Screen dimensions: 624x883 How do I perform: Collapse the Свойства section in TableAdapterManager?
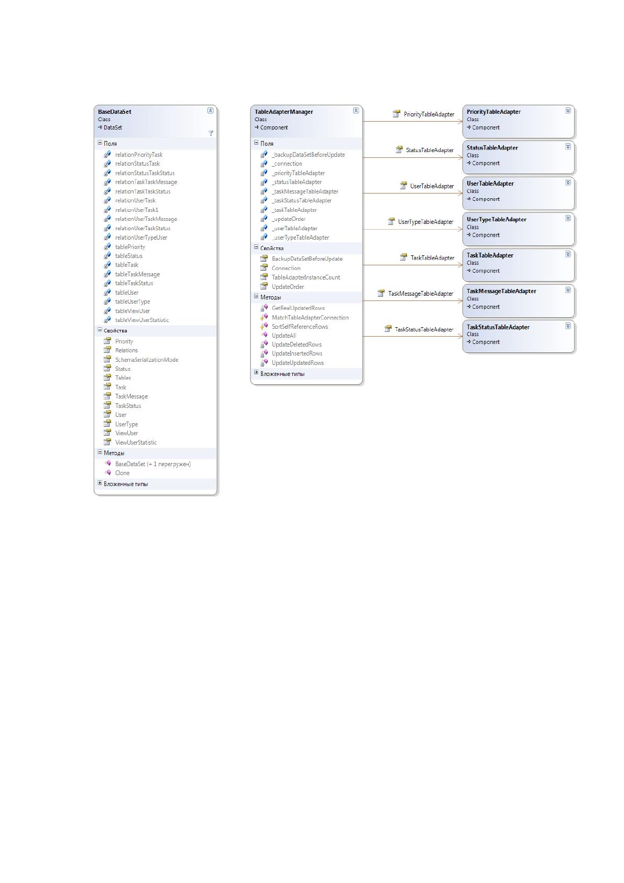(x=256, y=247)
